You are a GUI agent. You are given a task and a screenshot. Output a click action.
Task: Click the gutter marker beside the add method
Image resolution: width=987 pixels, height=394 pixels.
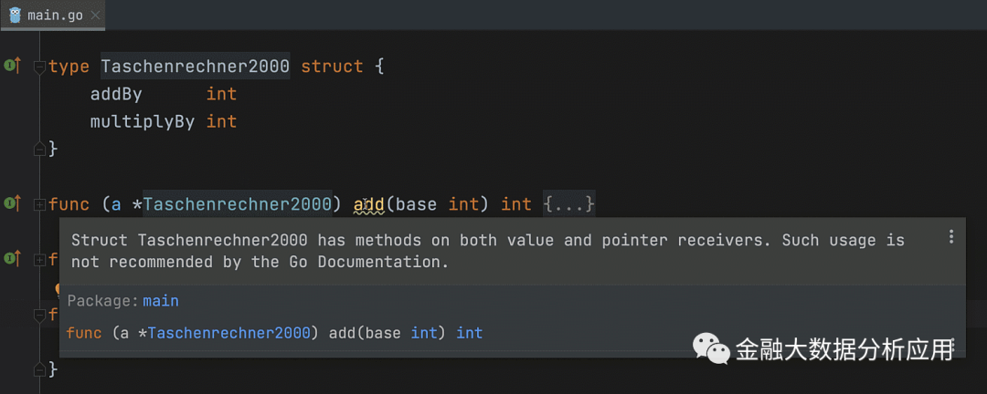pyautogui.click(x=12, y=202)
